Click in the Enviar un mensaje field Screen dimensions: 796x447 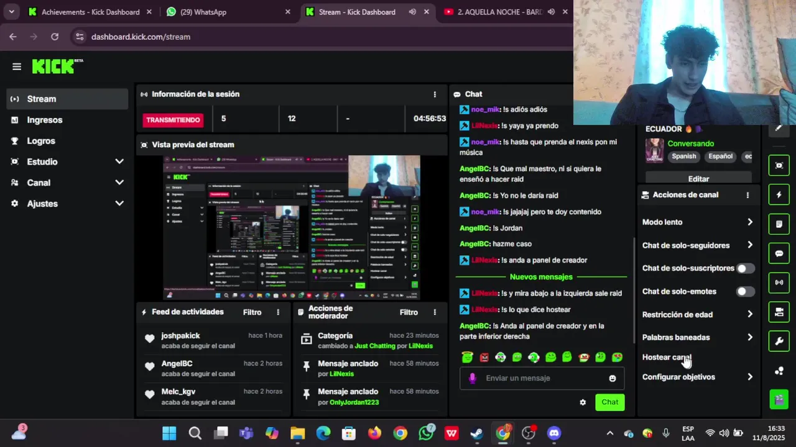[x=542, y=378]
